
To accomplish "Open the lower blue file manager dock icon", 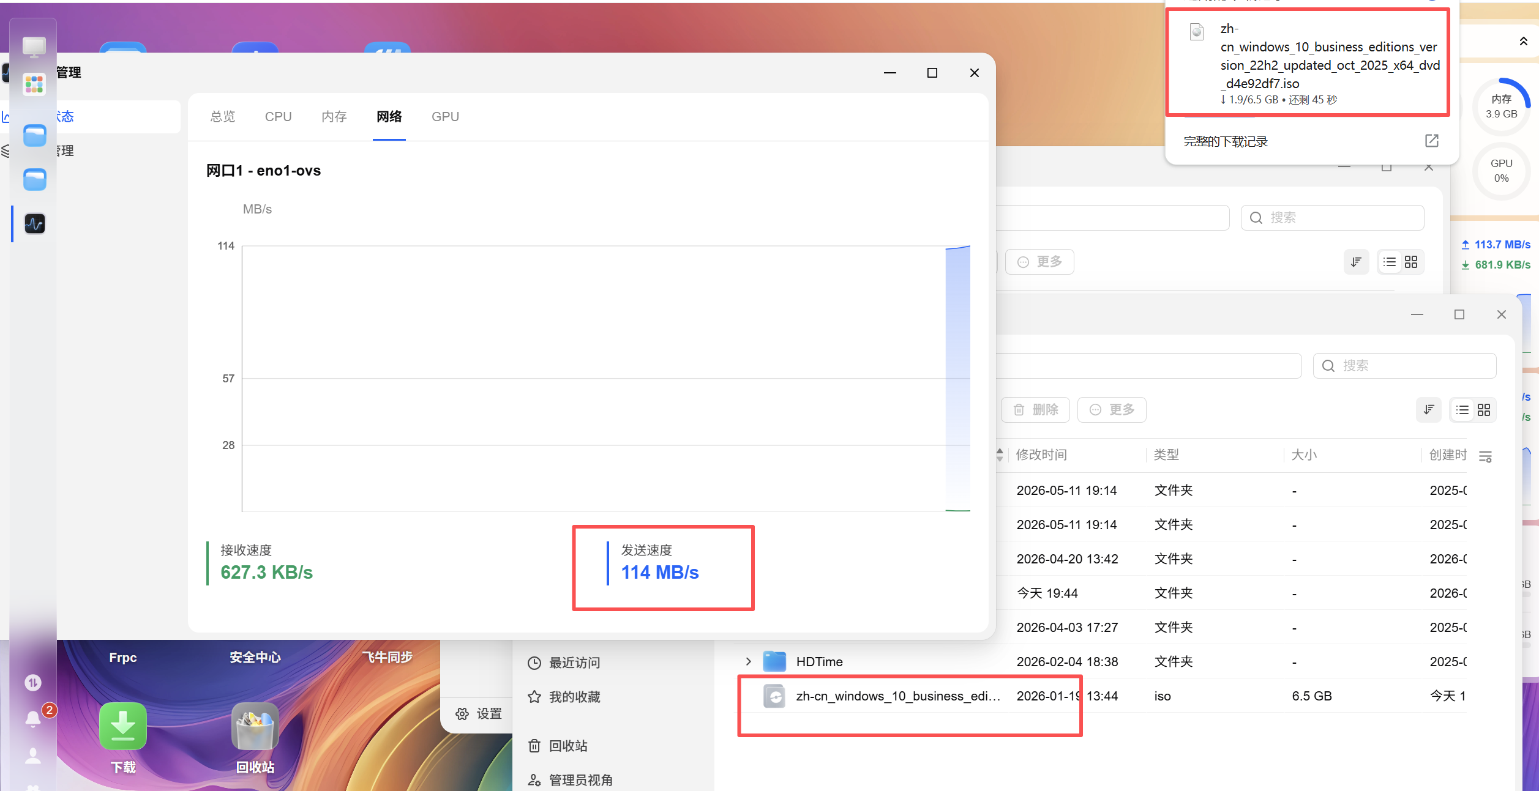I will (35, 179).
